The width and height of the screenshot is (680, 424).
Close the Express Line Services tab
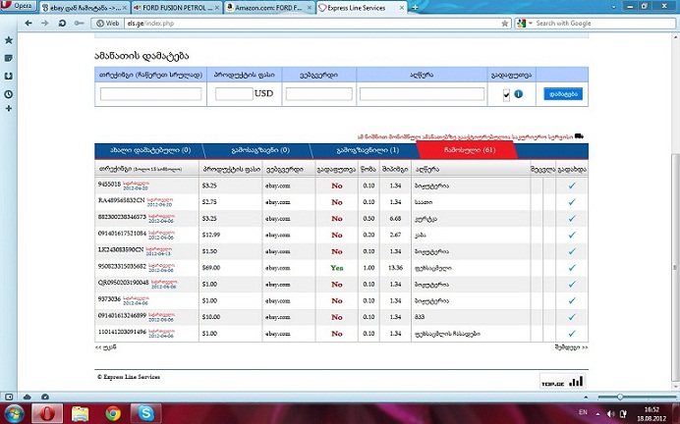[401, 8]
